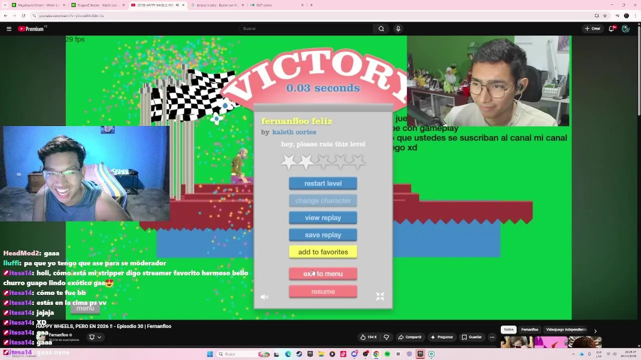Click the Windows taskbar Buscar search box
The image size is (641, 360).
[244, 354]
